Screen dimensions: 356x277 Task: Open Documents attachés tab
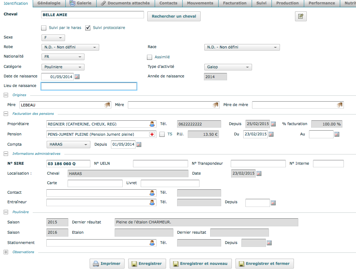[x=126, y=3]
